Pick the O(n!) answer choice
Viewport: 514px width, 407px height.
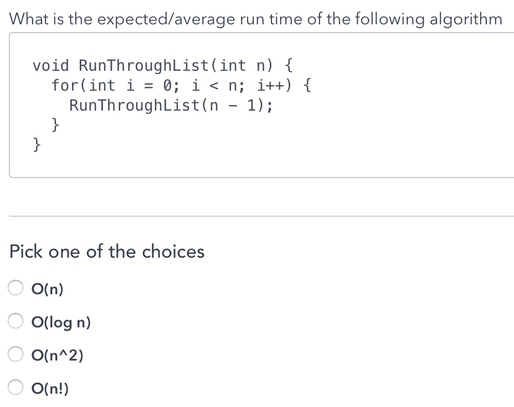coord(16,387)
